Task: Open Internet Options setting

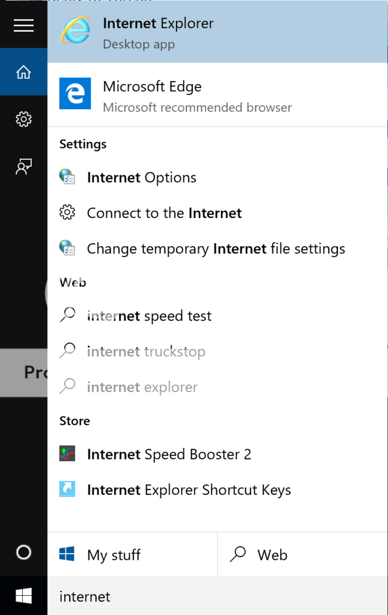Action: click(x=217, y=178)
